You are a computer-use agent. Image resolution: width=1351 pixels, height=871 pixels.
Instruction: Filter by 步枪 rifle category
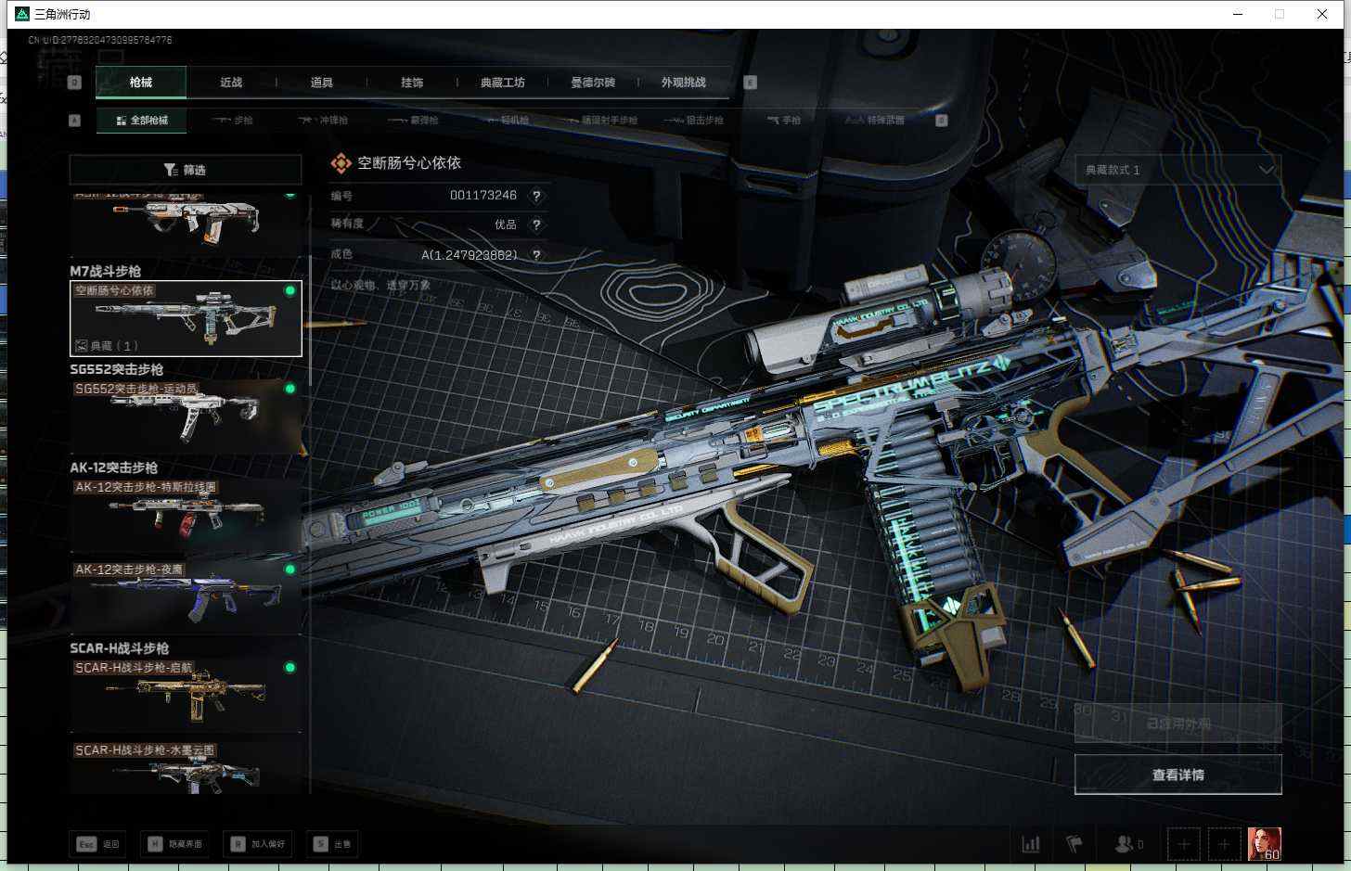click(x=233, y=121)
